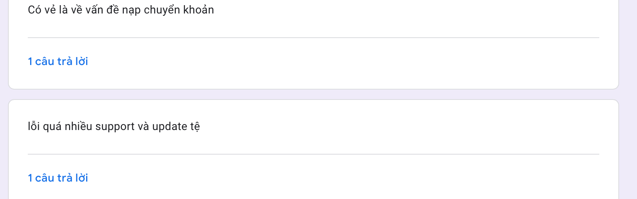
Task: Click the word "quá" in the second response
Action: point(52,127)
